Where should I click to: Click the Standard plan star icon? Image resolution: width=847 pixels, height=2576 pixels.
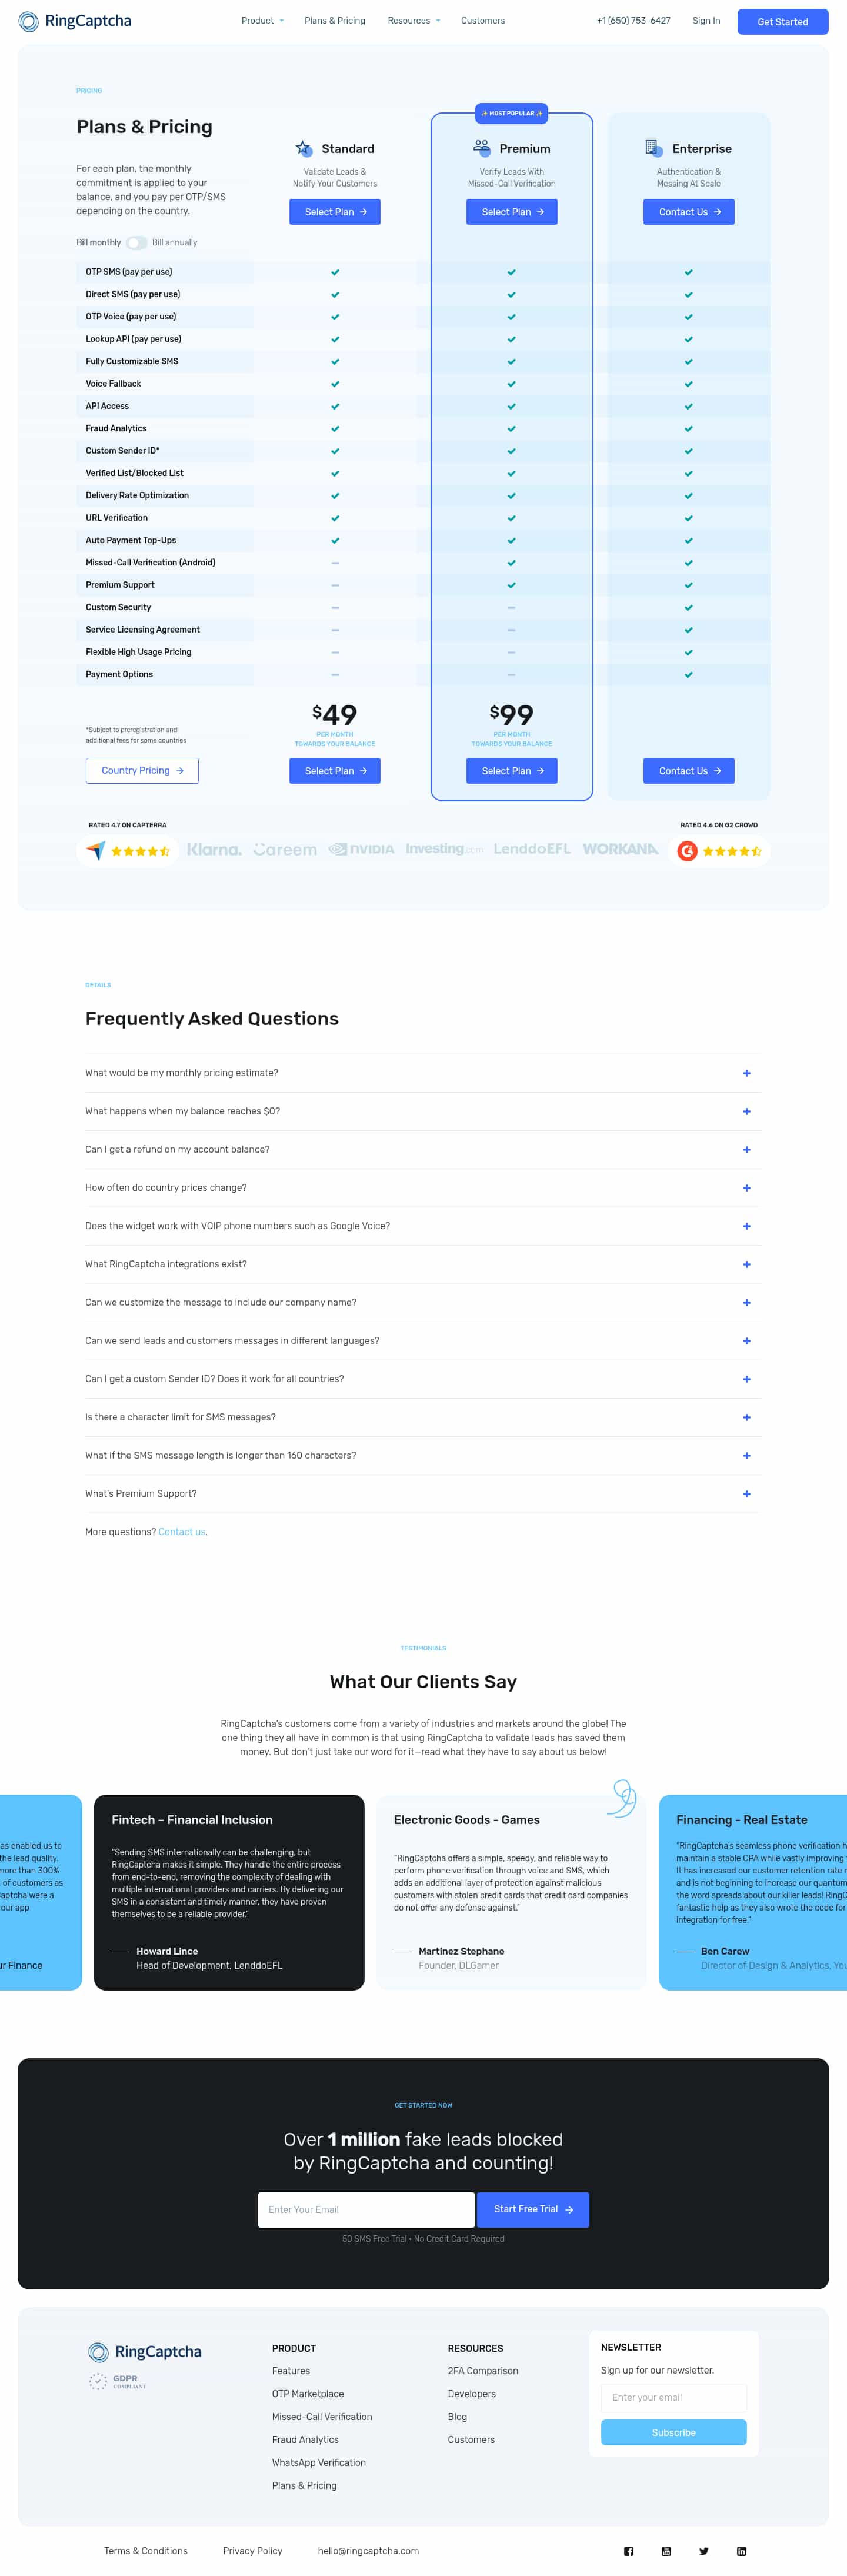(x=304, y=149)
